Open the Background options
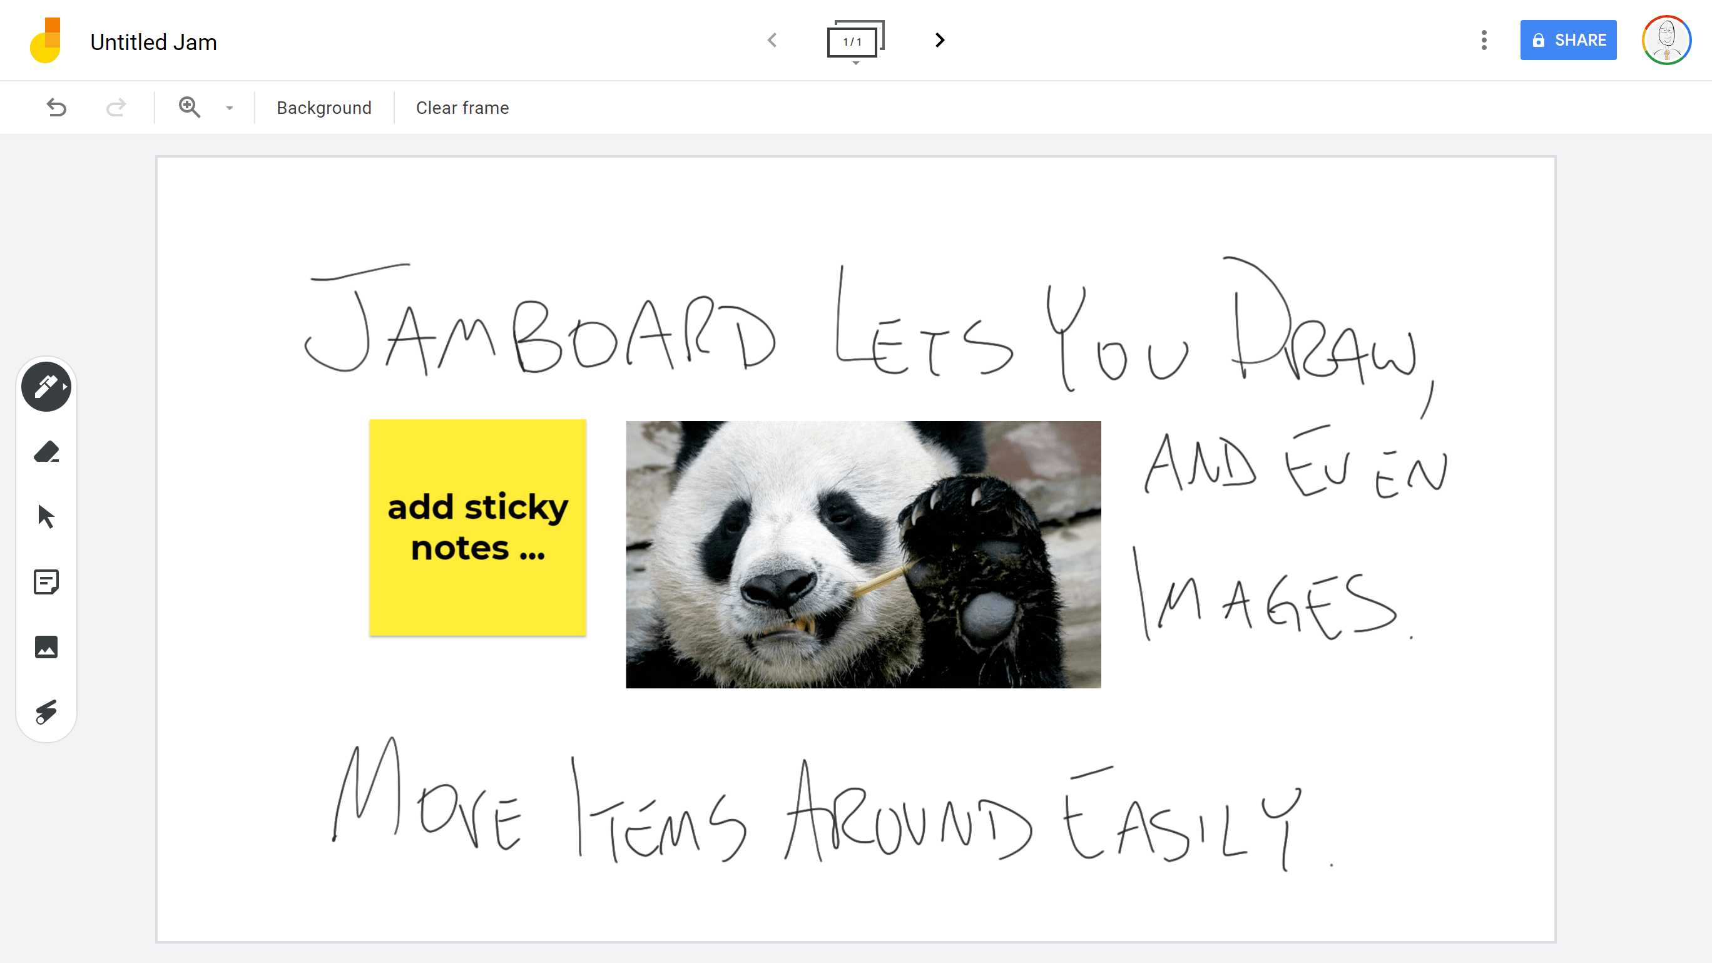 pos(324,108)
